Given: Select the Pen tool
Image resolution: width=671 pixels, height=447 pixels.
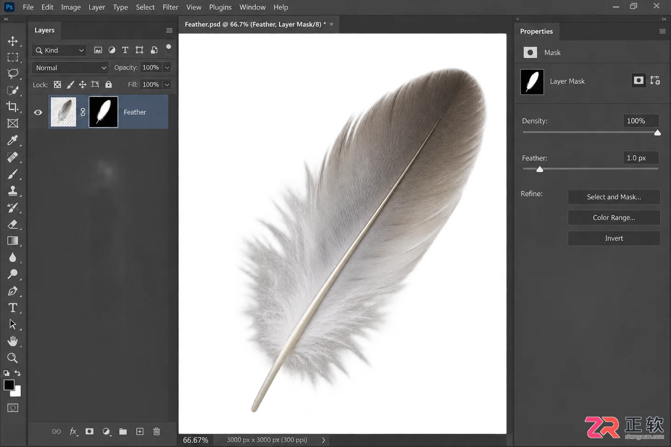Looking at the screenshot, I should click(x=13, y=291).
